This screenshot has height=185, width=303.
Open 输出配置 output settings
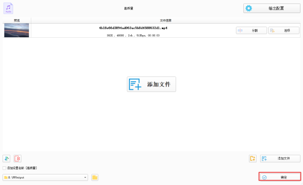tap(272, 8)
